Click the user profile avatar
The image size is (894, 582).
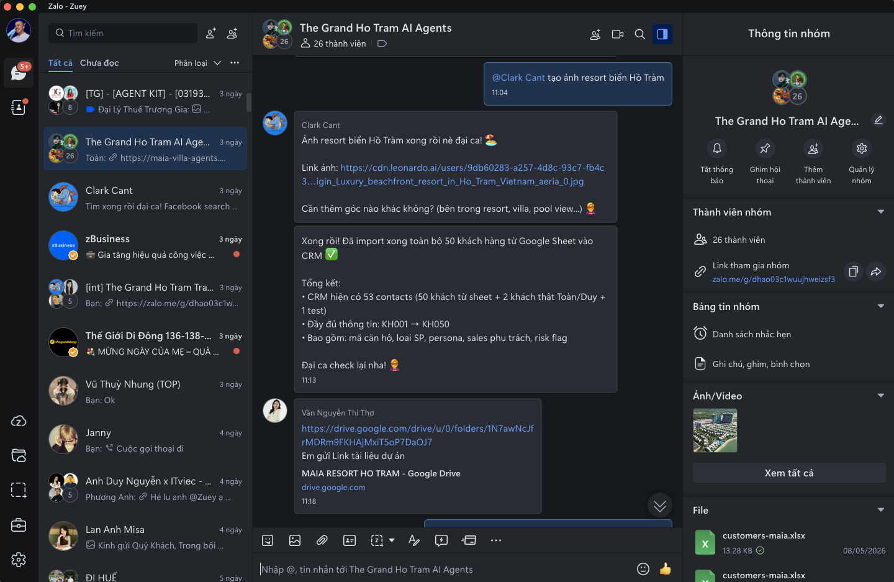pyautogui.click(x=19, y=30)
